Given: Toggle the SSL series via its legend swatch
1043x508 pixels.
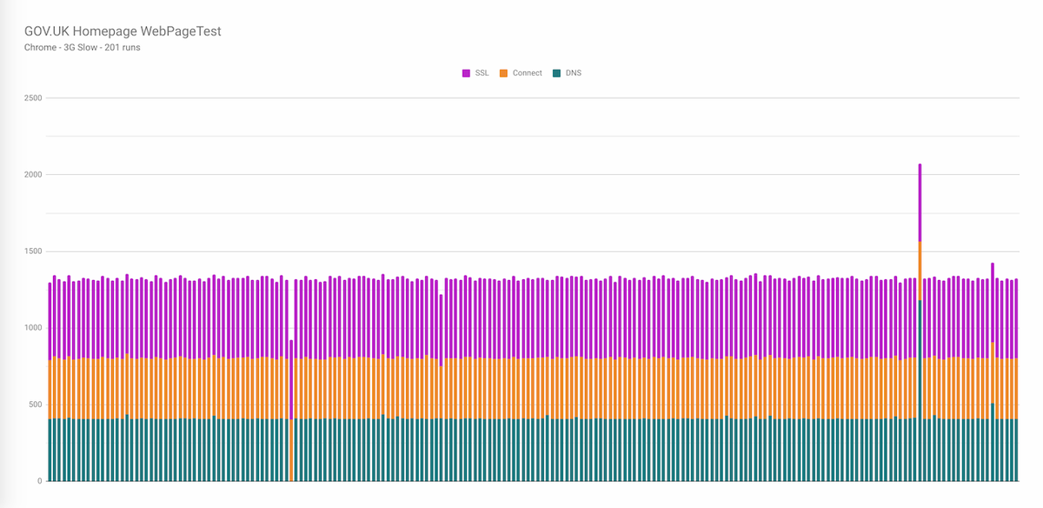Looking at the screenshot, I should click(466, 73).
